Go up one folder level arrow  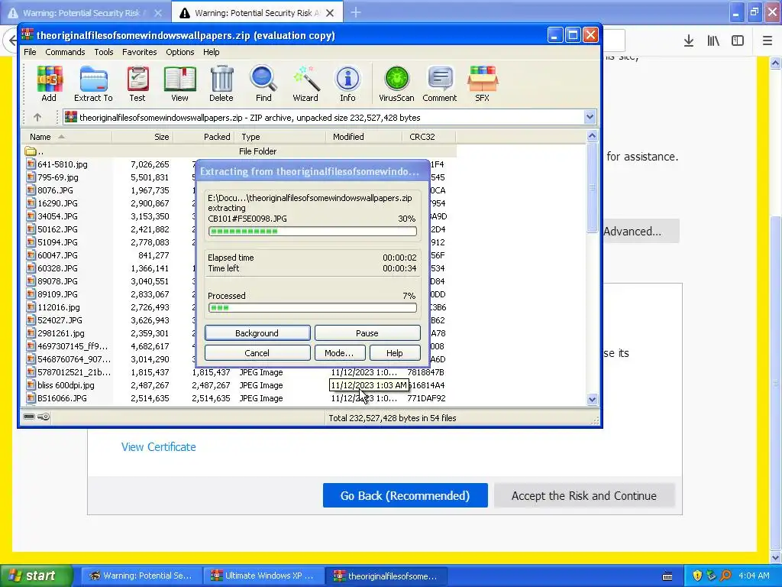pyautogui.click(x=37, y=117)
